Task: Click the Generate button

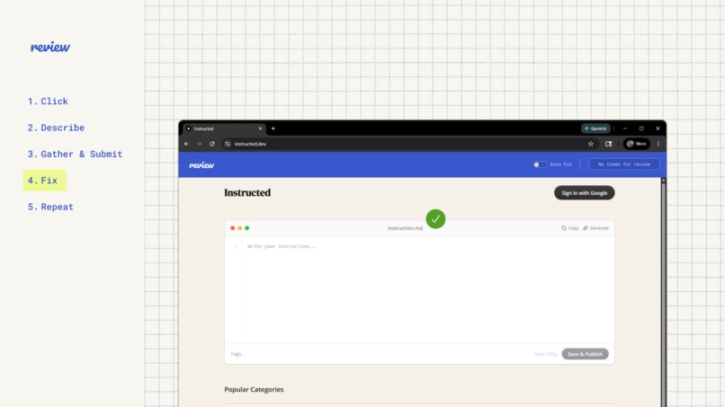Action: point(596,227)
